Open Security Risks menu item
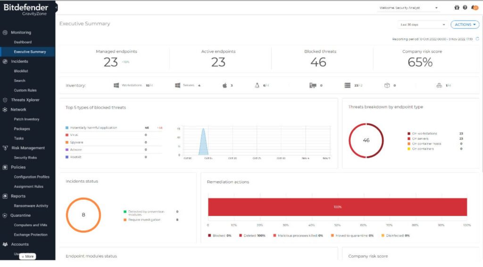 25,158
